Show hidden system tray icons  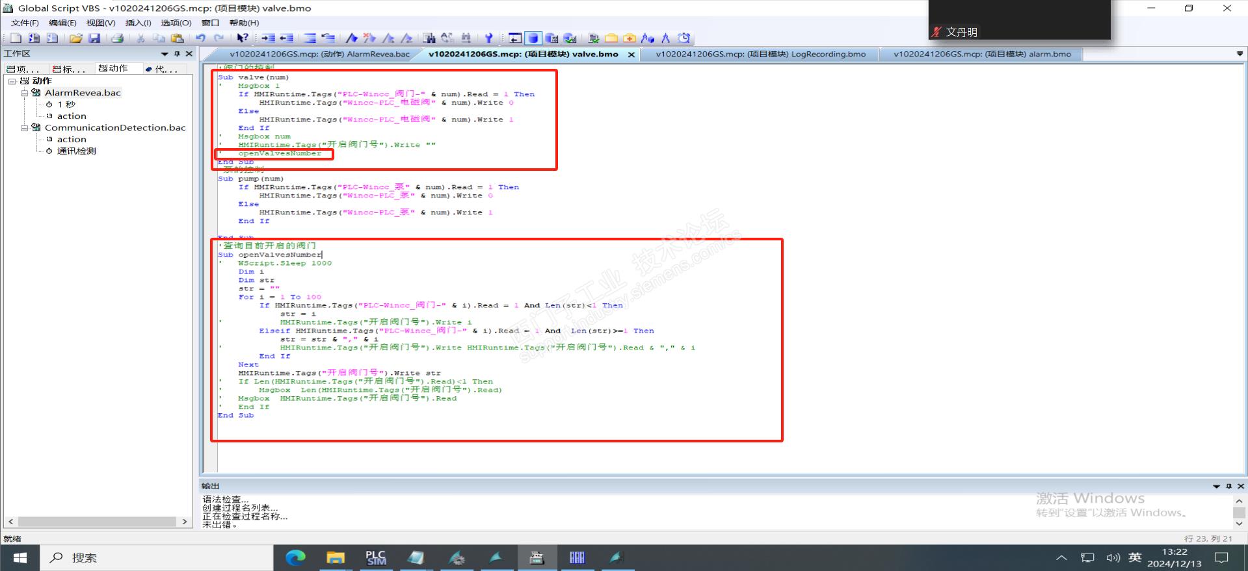point(1061,557)
